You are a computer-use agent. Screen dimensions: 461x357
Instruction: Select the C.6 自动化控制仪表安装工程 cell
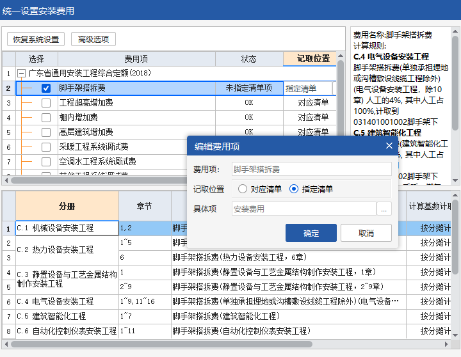(67, 331)
